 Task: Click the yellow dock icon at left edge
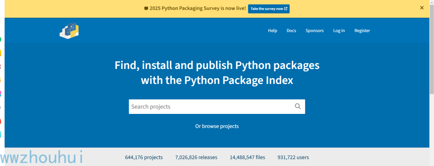(0, 53)
